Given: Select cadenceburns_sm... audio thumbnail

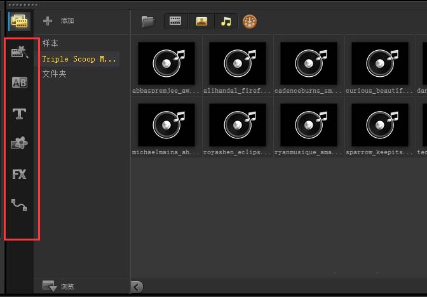Looking at the screenshot, I should pyautogui.click(x=309, y=63).
